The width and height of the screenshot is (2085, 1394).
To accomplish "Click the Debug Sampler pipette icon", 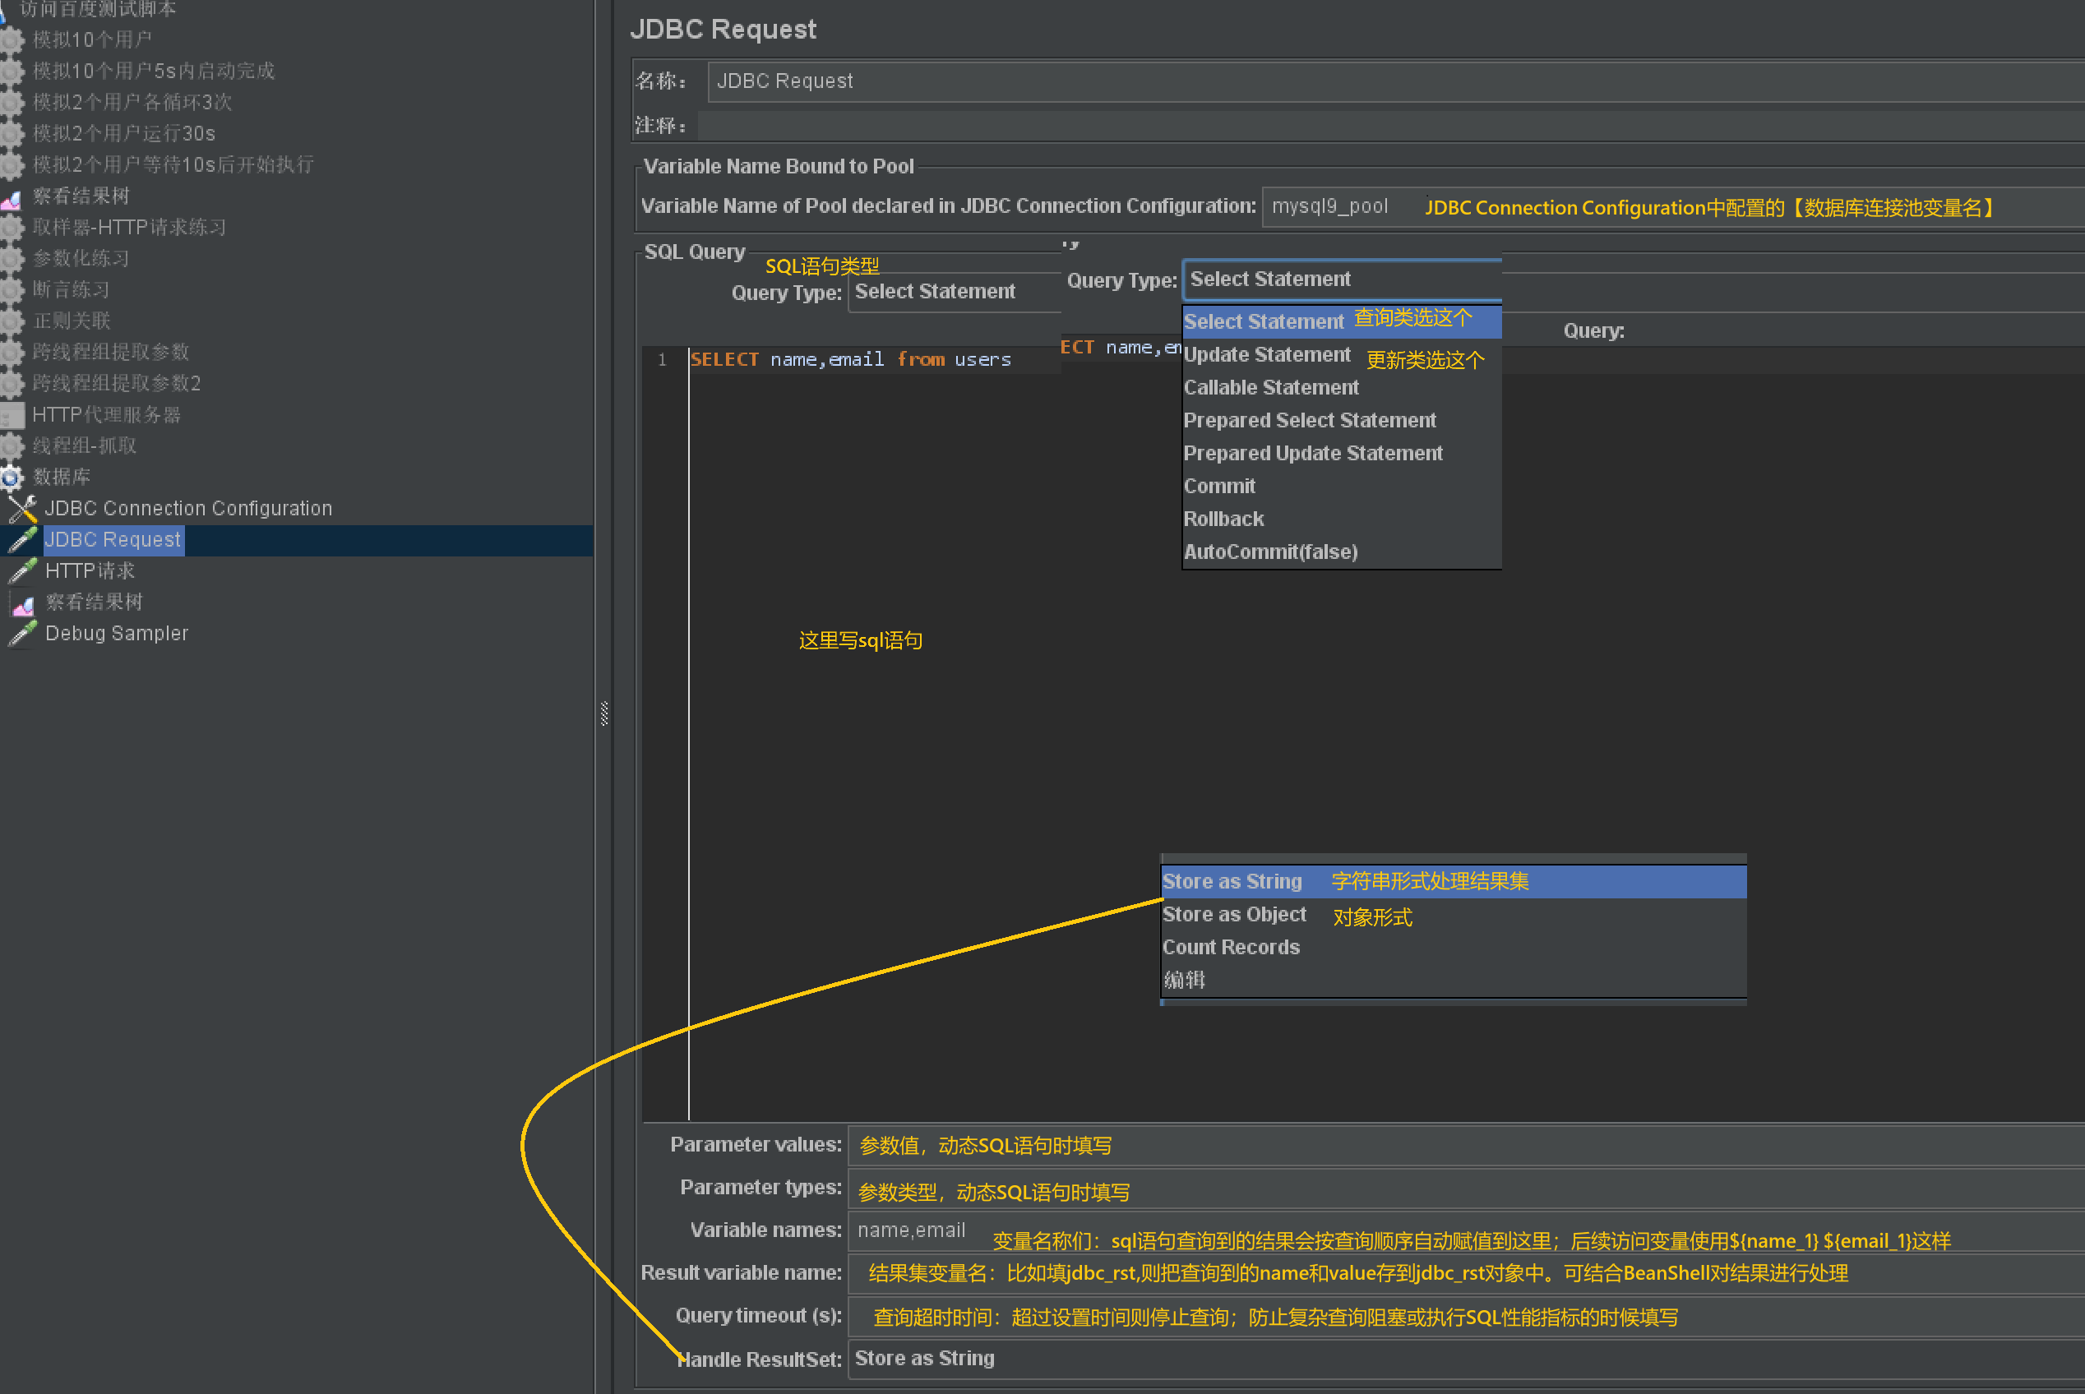I will click(x=22, y=634).
